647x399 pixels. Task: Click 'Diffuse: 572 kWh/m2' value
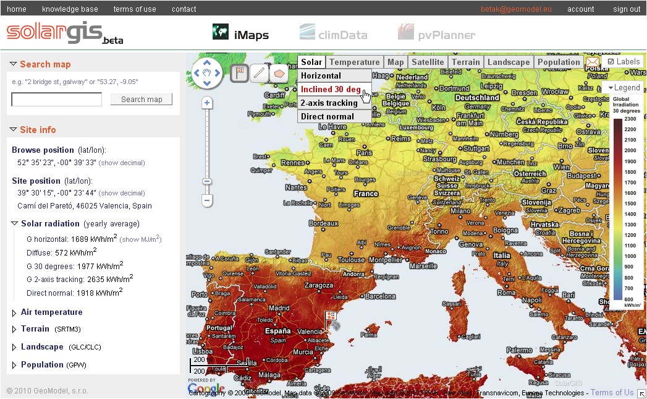(61, 252)
